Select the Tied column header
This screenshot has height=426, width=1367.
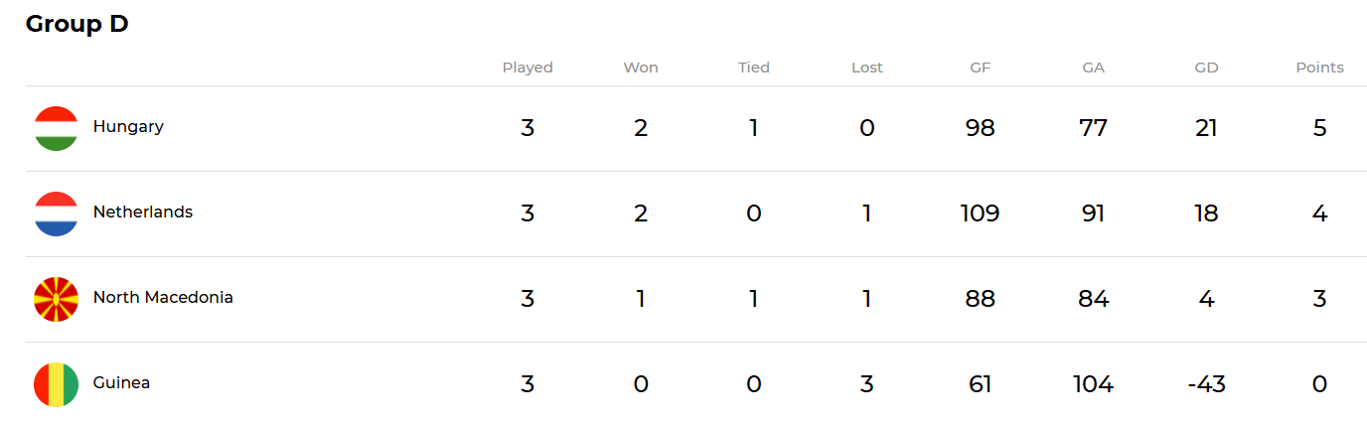(754, 69)
